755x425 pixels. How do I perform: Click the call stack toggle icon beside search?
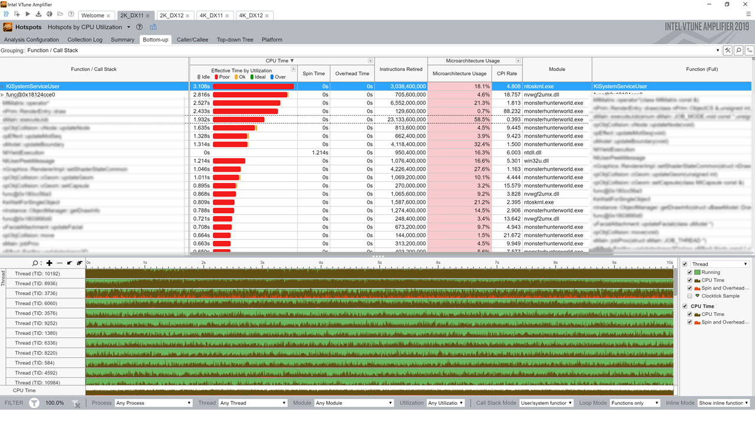click(x=749, y=51)
